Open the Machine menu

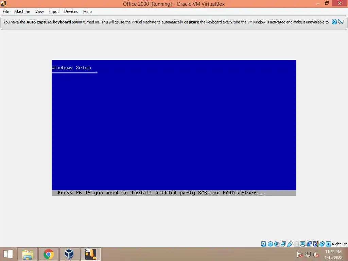pos(22,12)
